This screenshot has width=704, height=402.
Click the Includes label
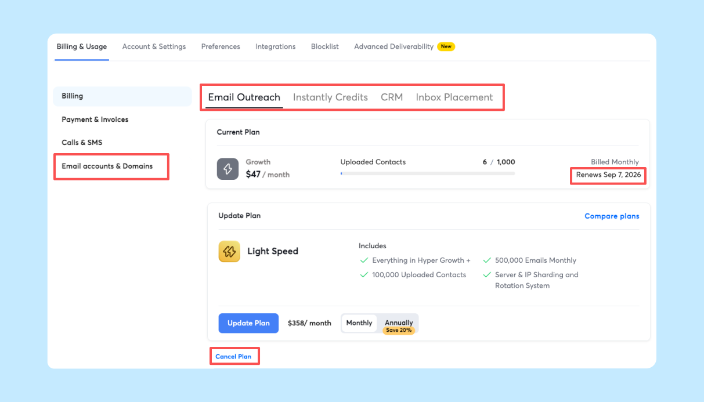click(373, 246)
